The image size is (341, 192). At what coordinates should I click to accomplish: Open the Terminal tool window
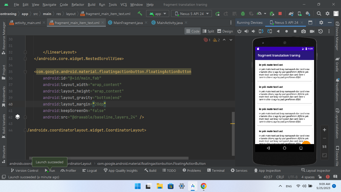click(216, 170)
